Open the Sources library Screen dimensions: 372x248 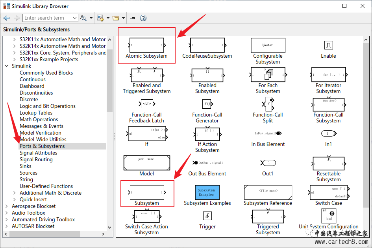28,173
